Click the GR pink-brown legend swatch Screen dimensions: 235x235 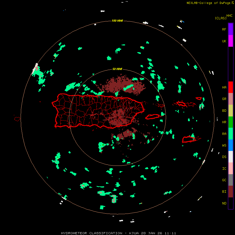(231, 99)
